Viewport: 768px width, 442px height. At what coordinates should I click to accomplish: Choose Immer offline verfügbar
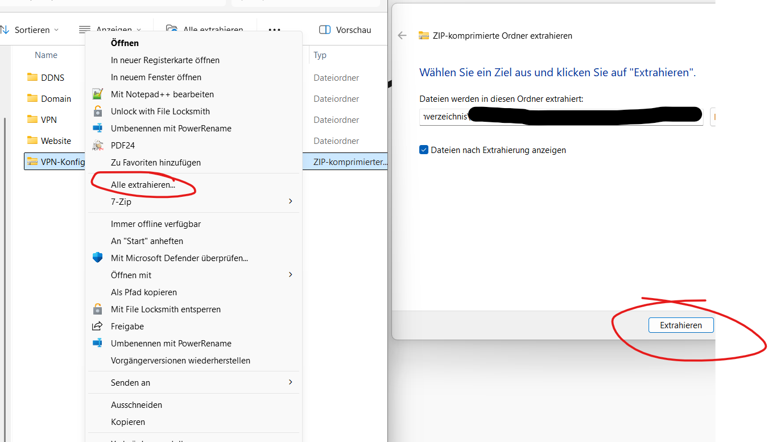(x=193, y=224)
